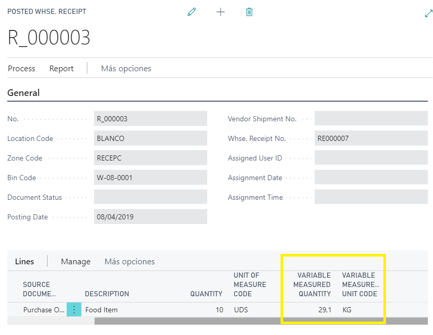Screen dimensions: 433x335
Task: Sort by the Quantity column header
Action: click(206, 294)
